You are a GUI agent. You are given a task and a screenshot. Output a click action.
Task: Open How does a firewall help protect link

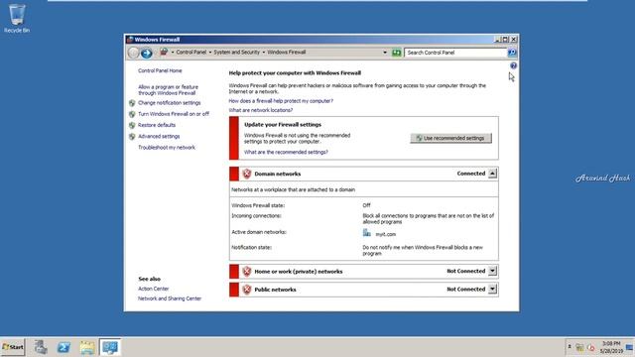[281, 101]
